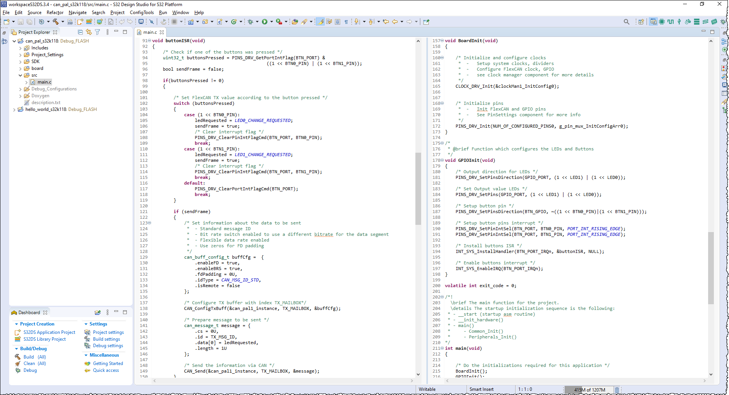This screenshot has width=729, height=395.
Task: Open the toolbar search magnifier icon
Action: [627, 22]
